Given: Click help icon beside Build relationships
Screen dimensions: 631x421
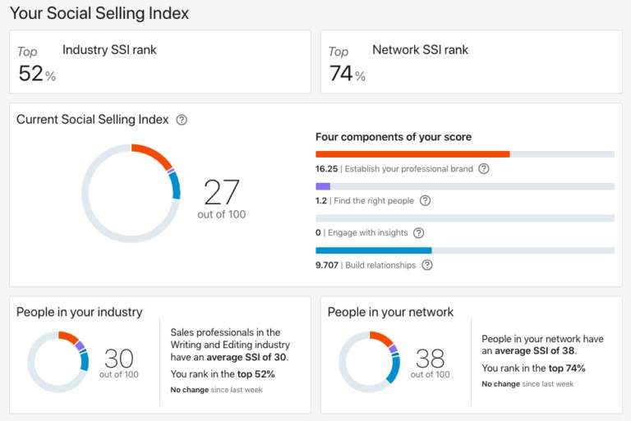Looking at the screenshot, I should point(426,264).
